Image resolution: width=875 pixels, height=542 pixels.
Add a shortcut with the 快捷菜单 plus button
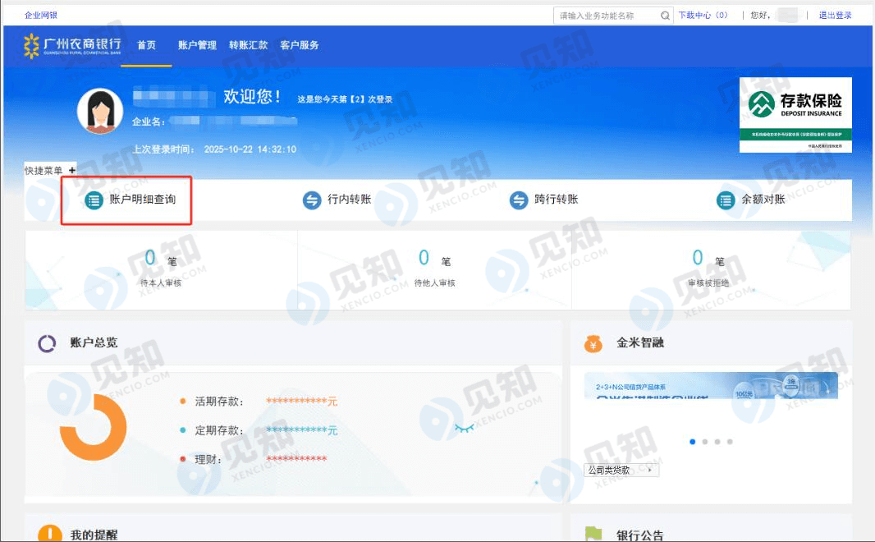coord(72,170)
